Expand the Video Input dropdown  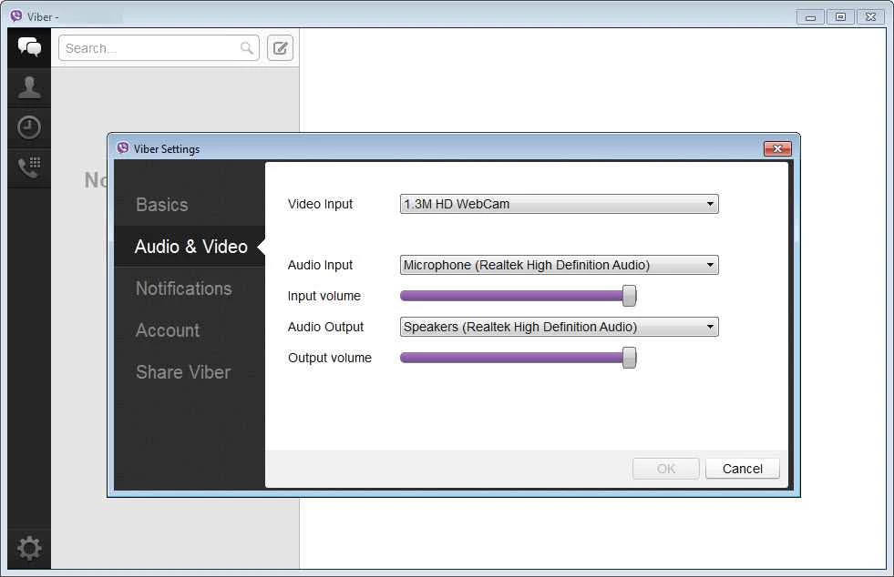coord(559,204)
